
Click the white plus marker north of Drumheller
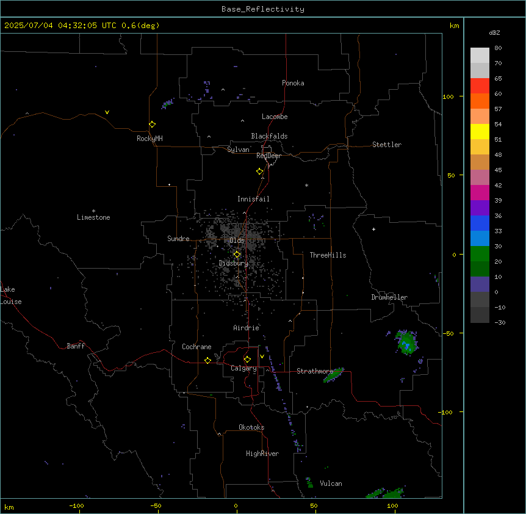pos(373,229)
